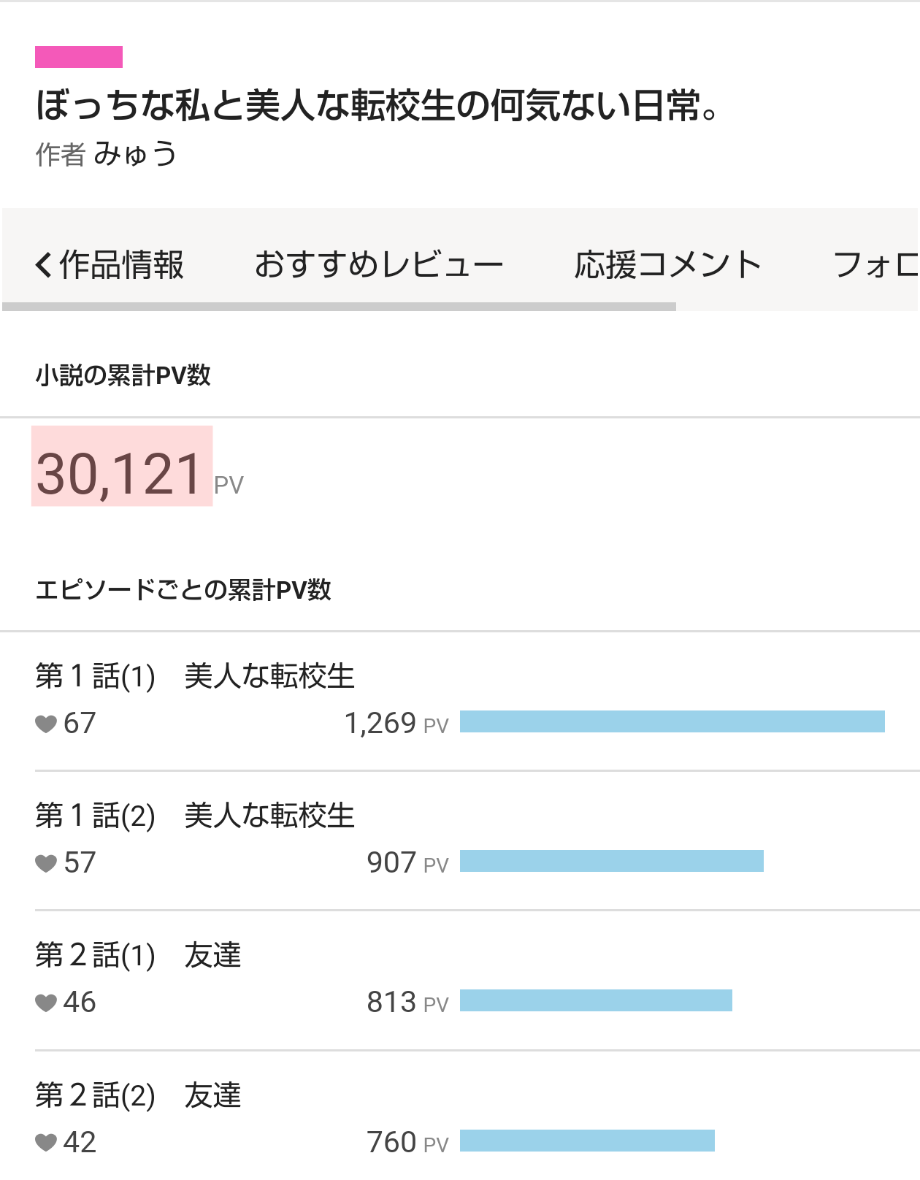
Task: Click the heart icon for 第2話(2)
Action: click(x=46, y=1142)
